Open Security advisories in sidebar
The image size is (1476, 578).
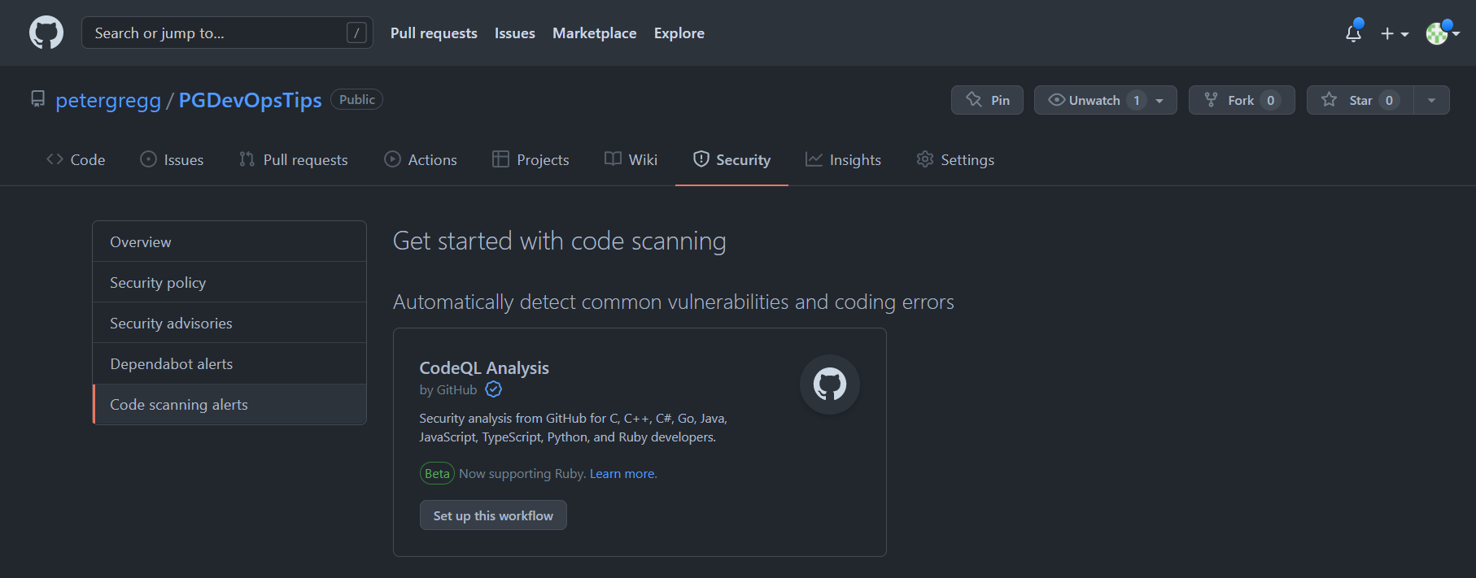(229, 323)
